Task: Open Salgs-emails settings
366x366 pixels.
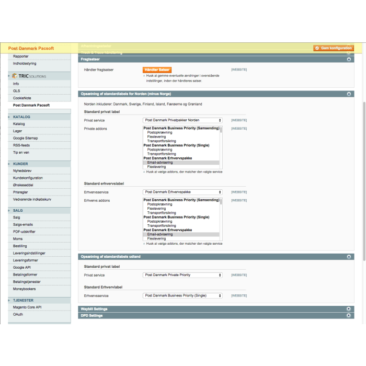Action: (x=23, y=224)
